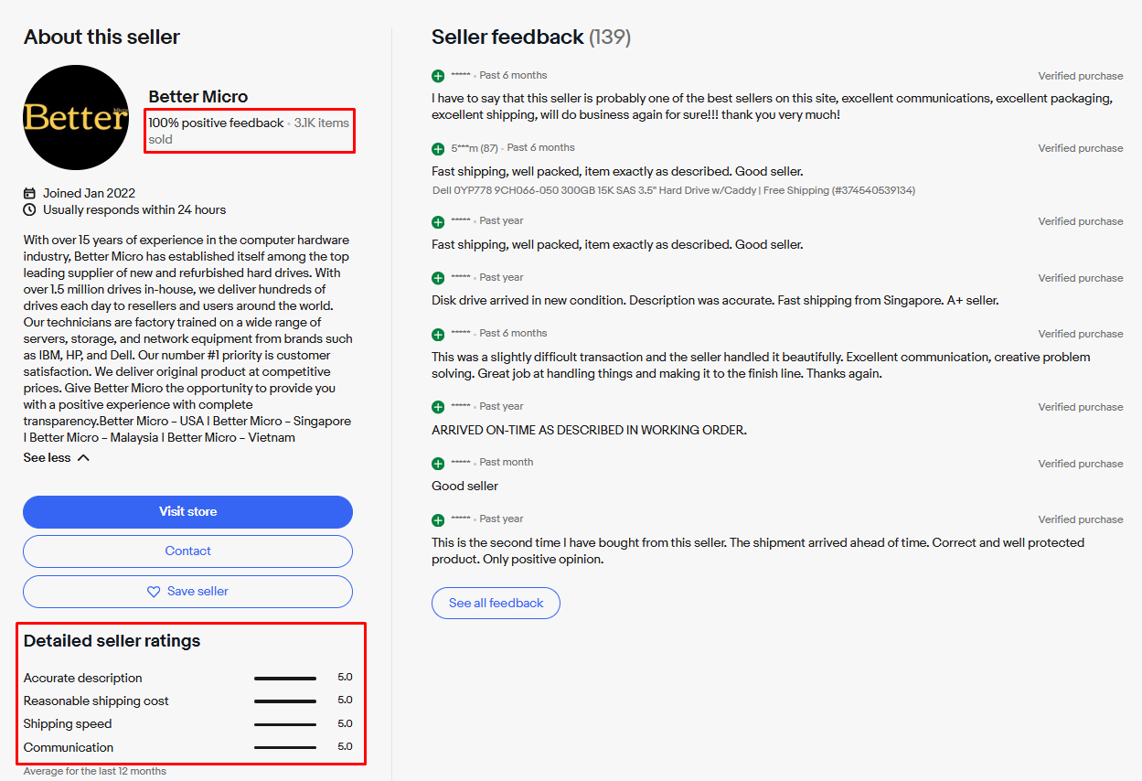Screen dimensions: 1142x781
Task: Open the Dell 0YP778 hard drive listing link
Action: coord(673,190)
